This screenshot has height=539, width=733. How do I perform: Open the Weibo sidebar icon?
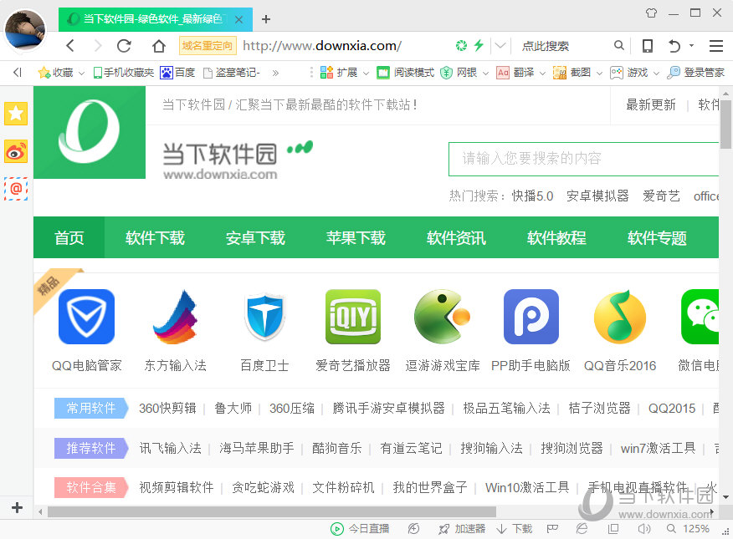[x=16, y=150]
